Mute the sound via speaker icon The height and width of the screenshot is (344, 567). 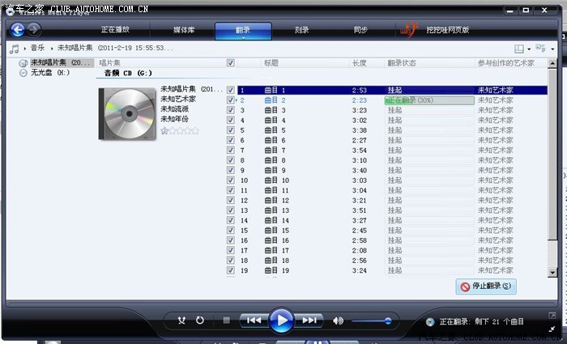pos(338,321)
